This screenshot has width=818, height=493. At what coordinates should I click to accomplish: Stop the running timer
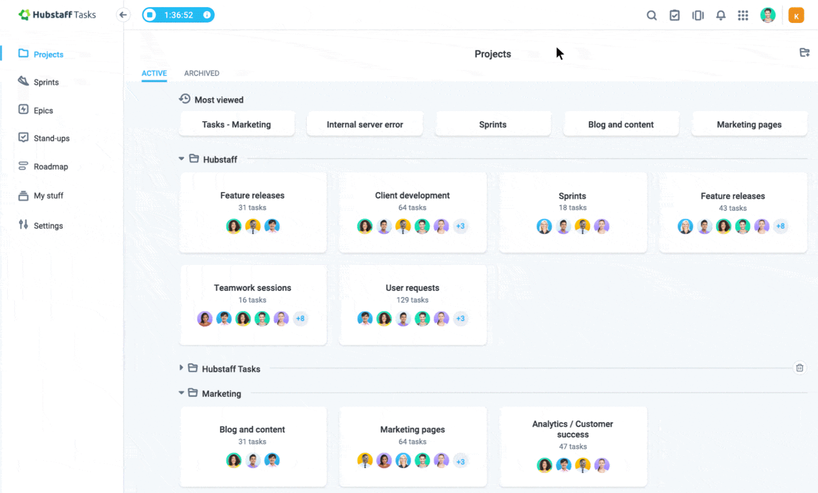click(x=150, y=15)
